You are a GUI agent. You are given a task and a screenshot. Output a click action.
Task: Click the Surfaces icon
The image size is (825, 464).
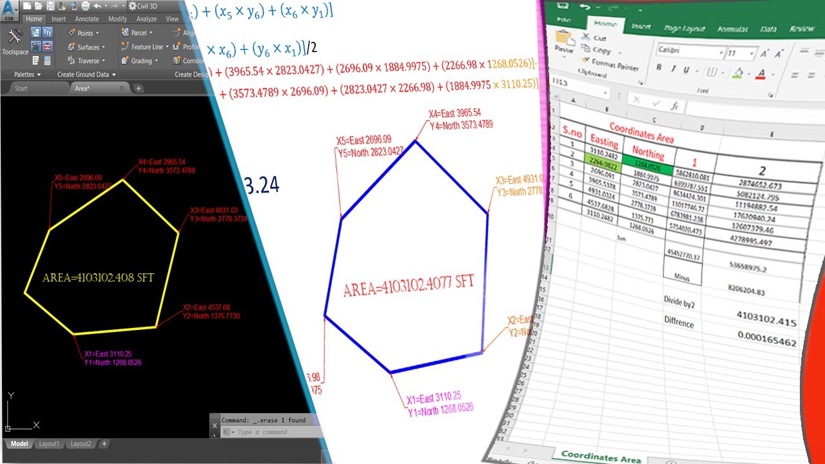(72, 47)
